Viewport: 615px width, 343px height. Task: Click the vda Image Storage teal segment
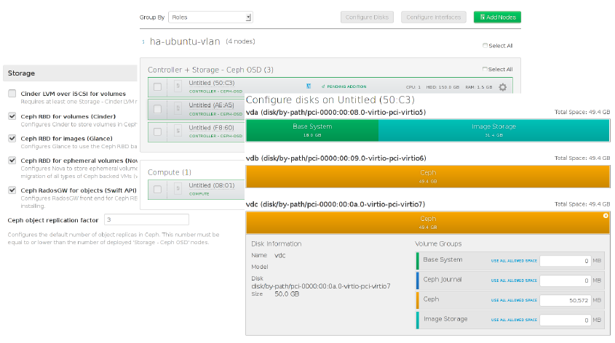[x=493, y=130]
